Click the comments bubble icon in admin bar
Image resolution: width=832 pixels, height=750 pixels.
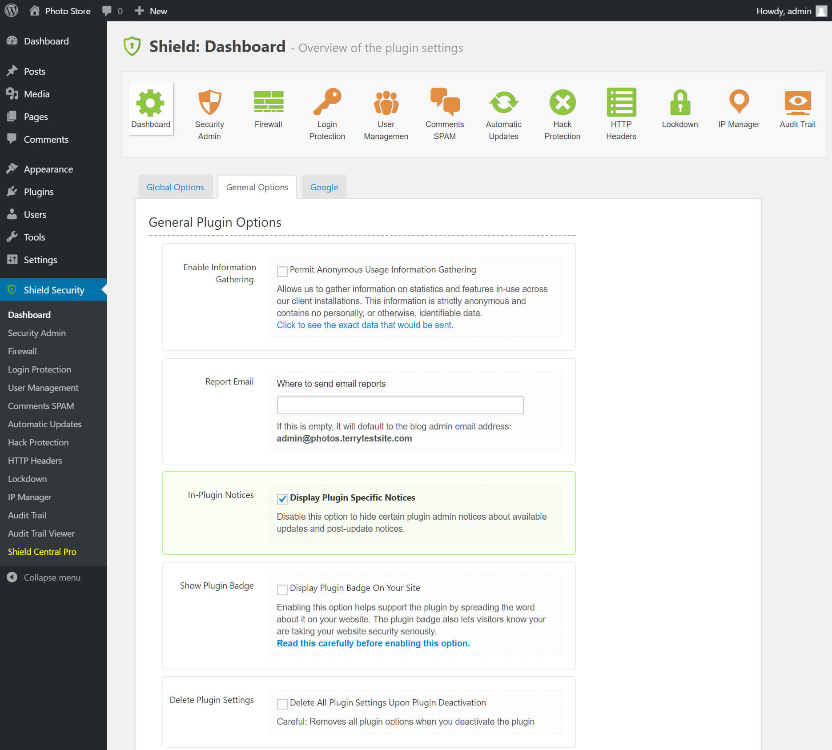107,11
